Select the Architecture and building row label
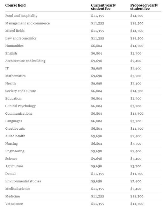Screen dimensions: 163x209 point(25,61)
